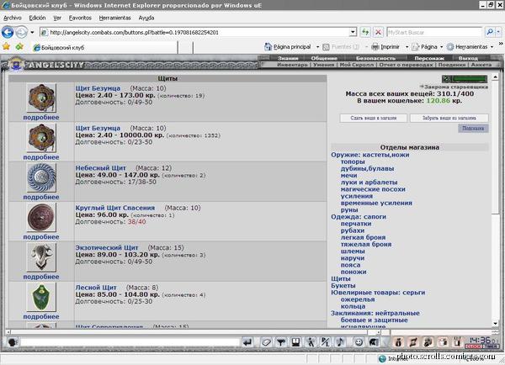Screen dimensions: 505x365
Task: Click the Лесной Щит green shield thumbnail
Action: [x=41, y=297]
